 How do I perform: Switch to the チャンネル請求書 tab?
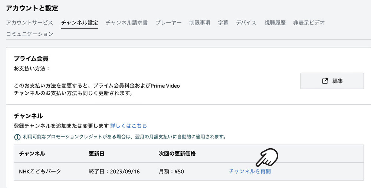point(127,23)
